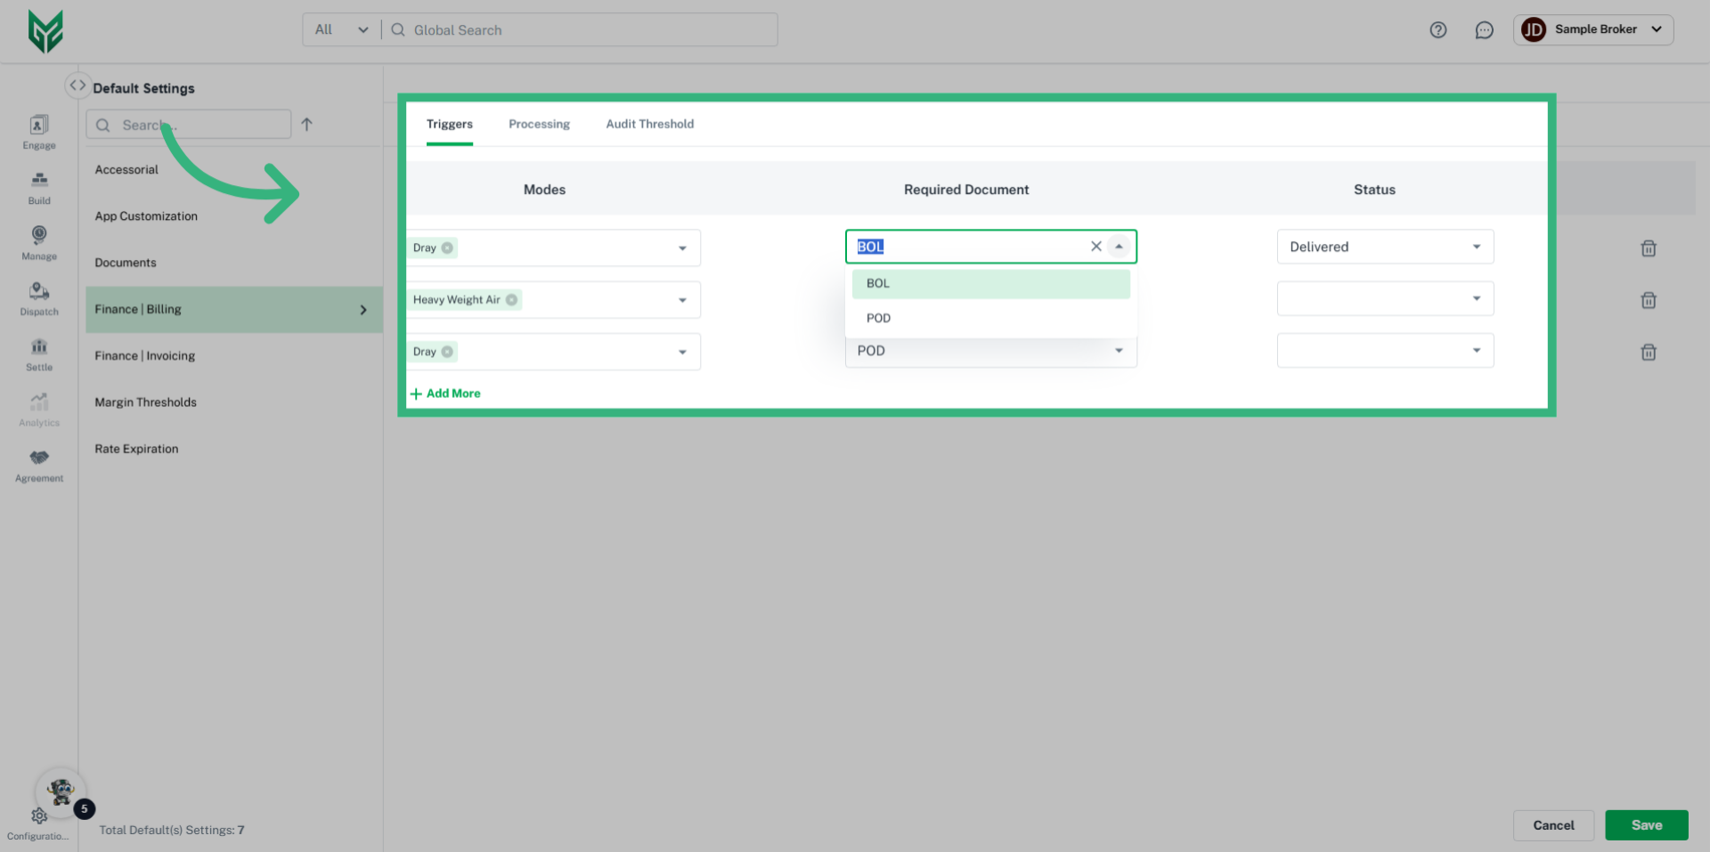Viewport: 1710px width, 852px height.
Task: Switch to the Processing tab
Action: point(539,124)
